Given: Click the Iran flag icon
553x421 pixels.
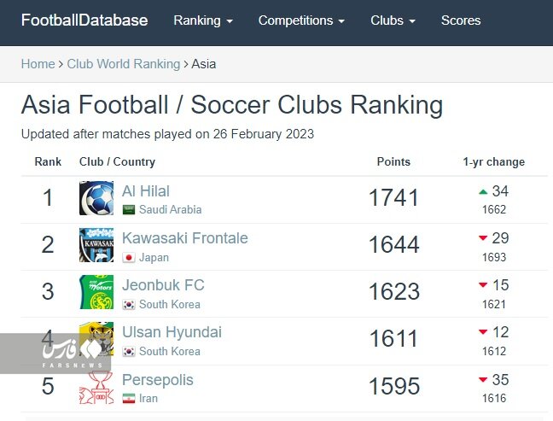Looking at the screenshot, I should coord(129,398).
